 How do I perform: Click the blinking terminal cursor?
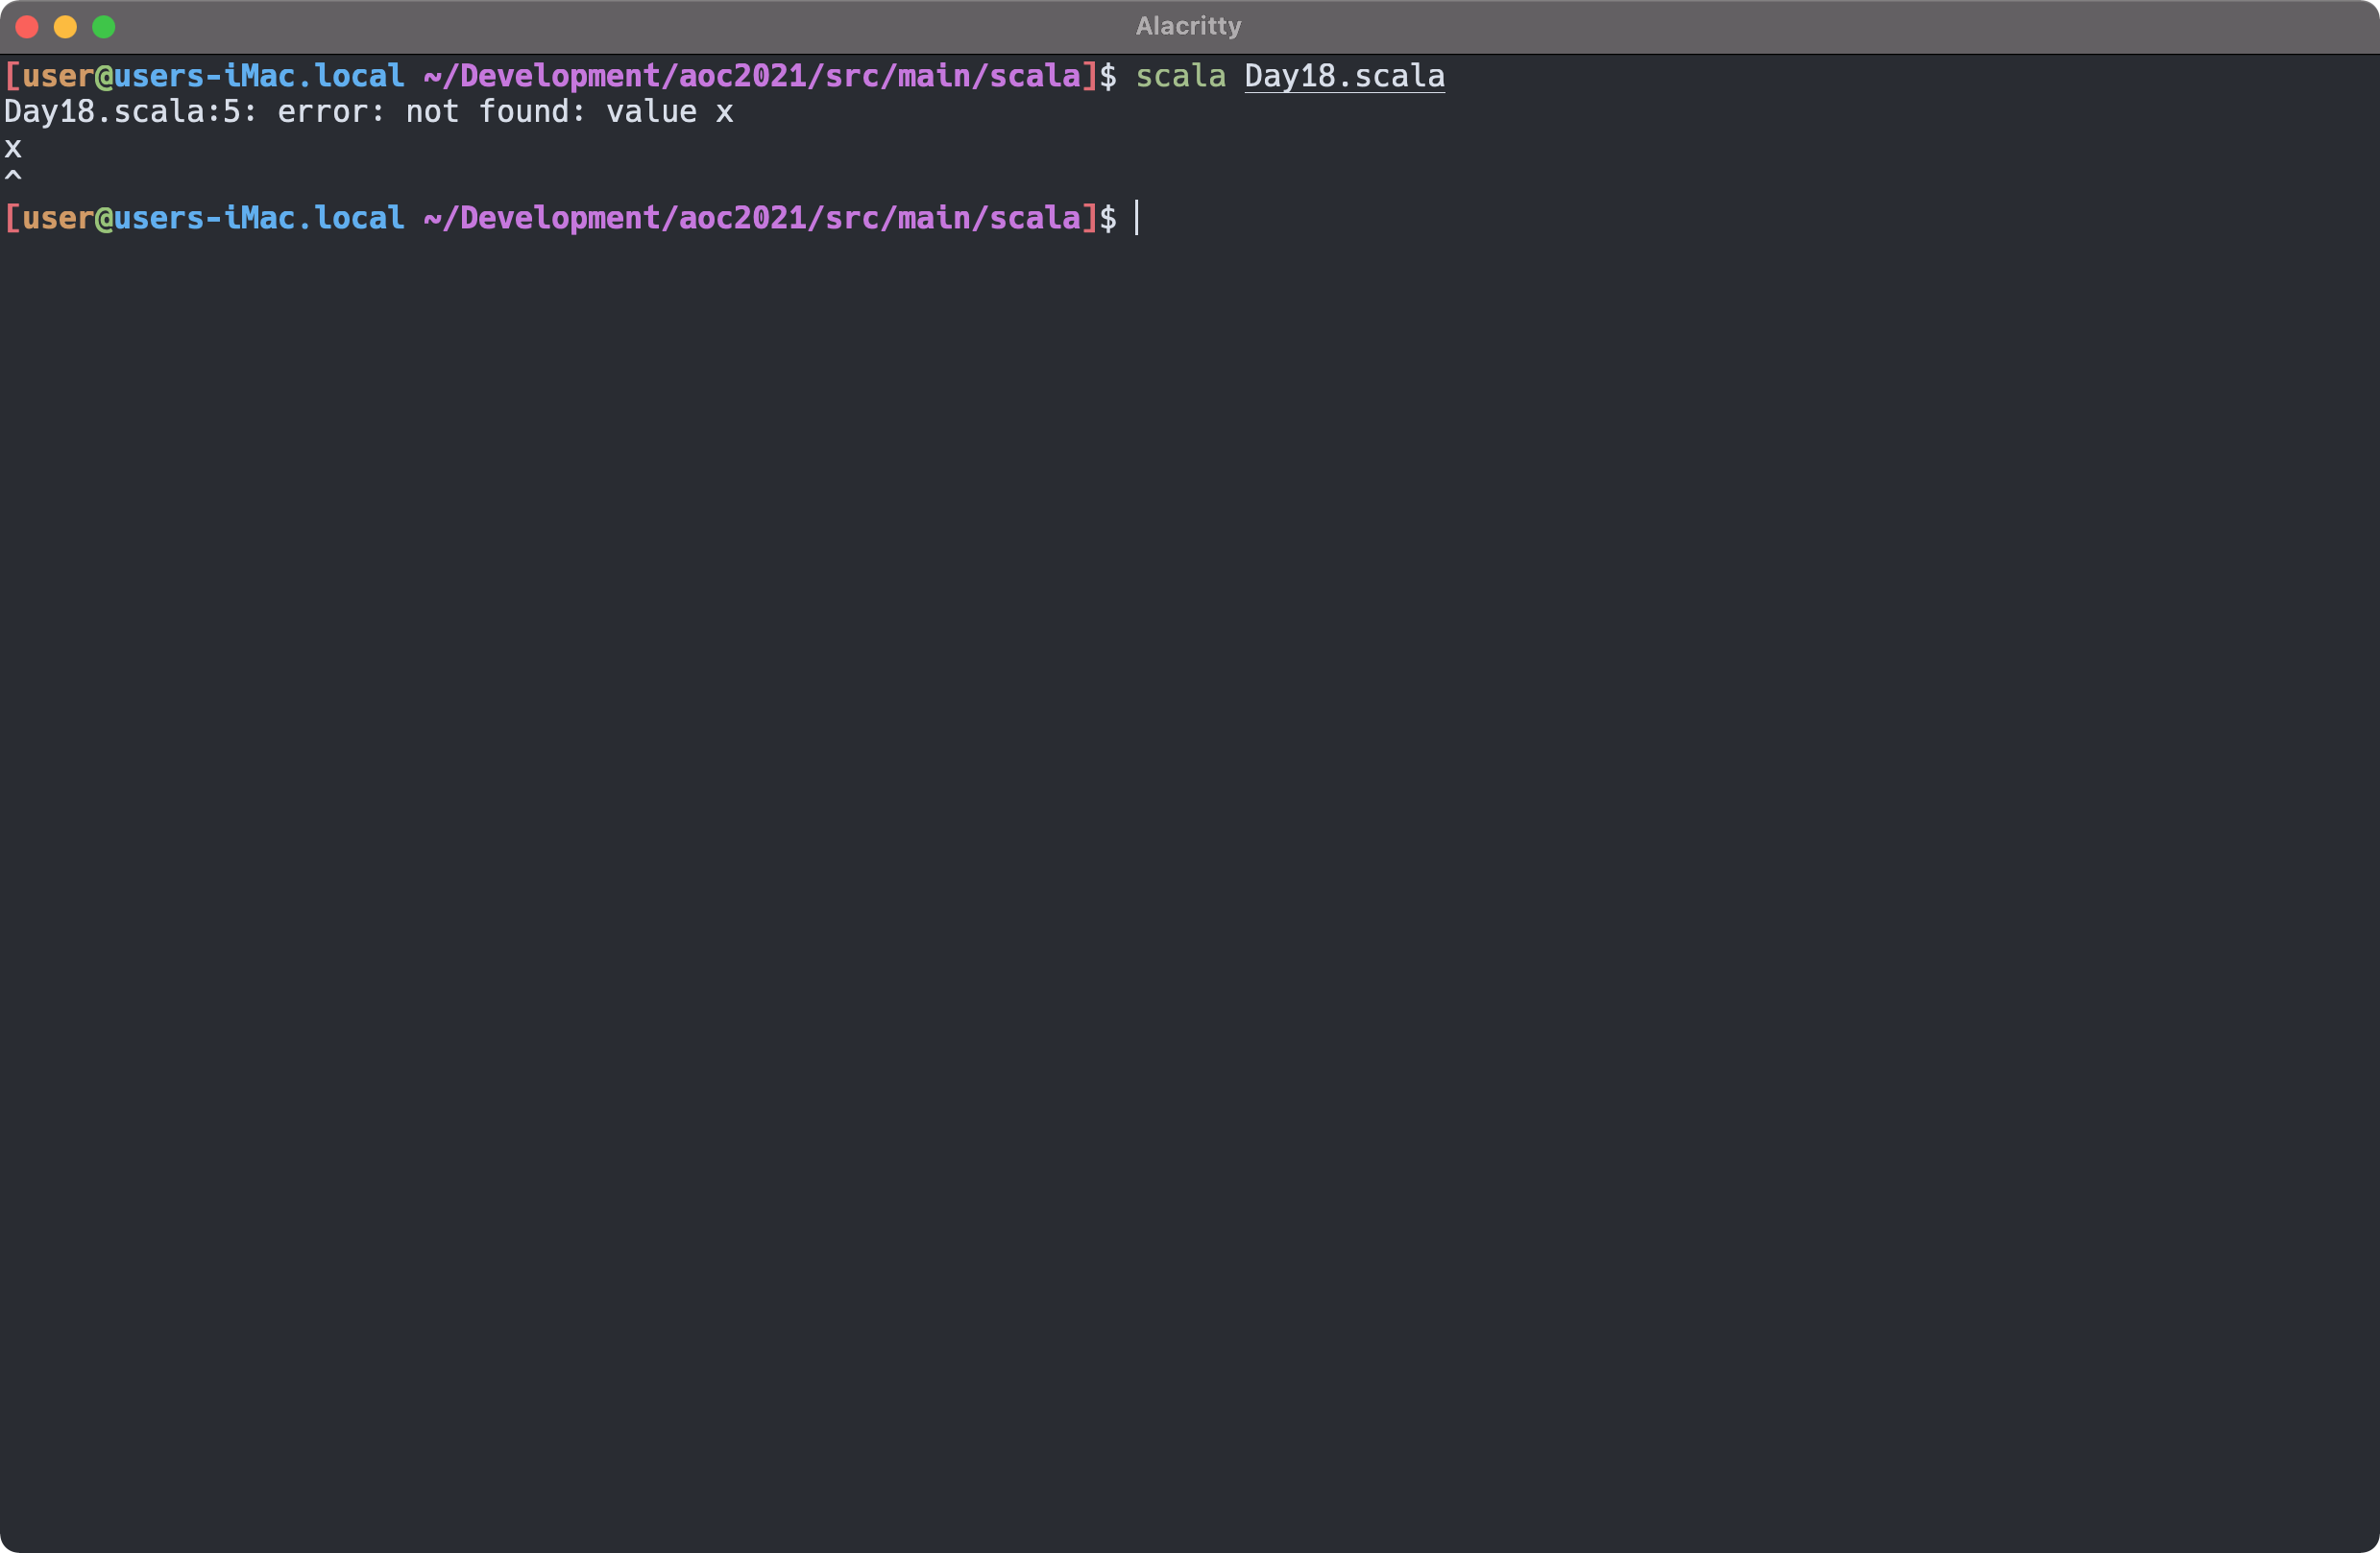click(1137, 219)
